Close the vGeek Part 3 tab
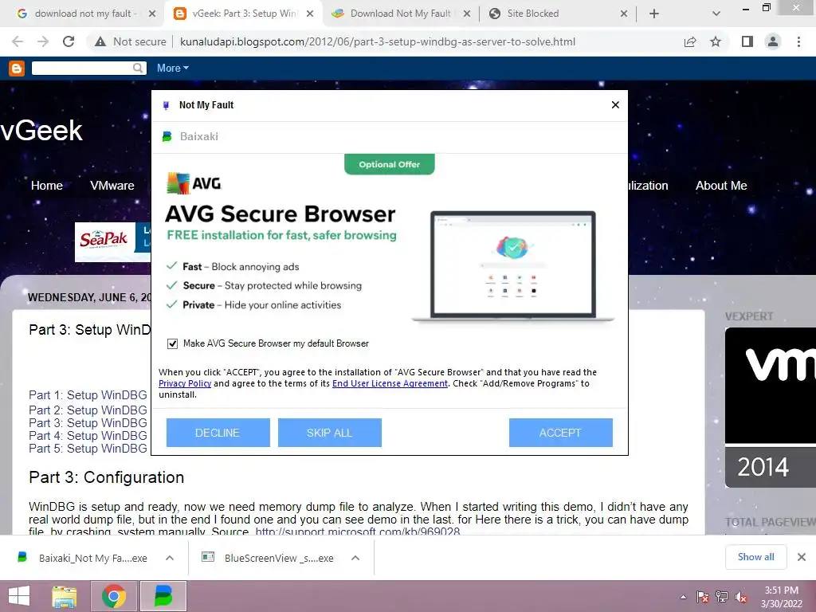Viewport: 816px width, 612px height. coord(310,14)
